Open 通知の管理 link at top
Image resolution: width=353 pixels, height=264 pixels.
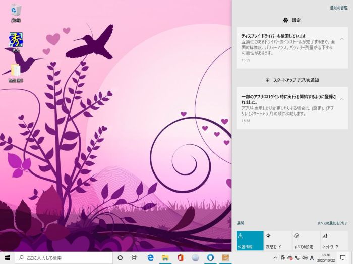point(338,8)
